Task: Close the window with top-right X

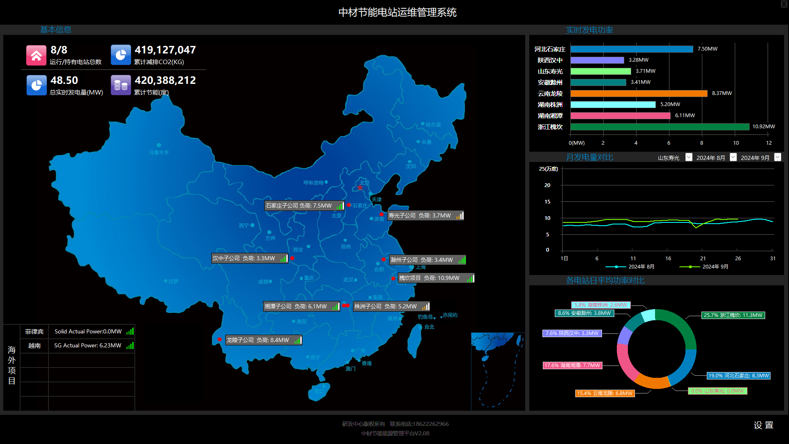Action: 784,4
